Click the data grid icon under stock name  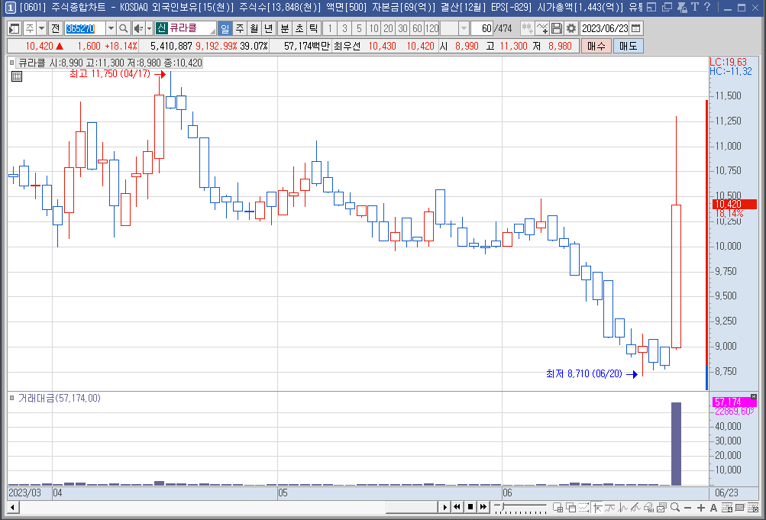17,76
